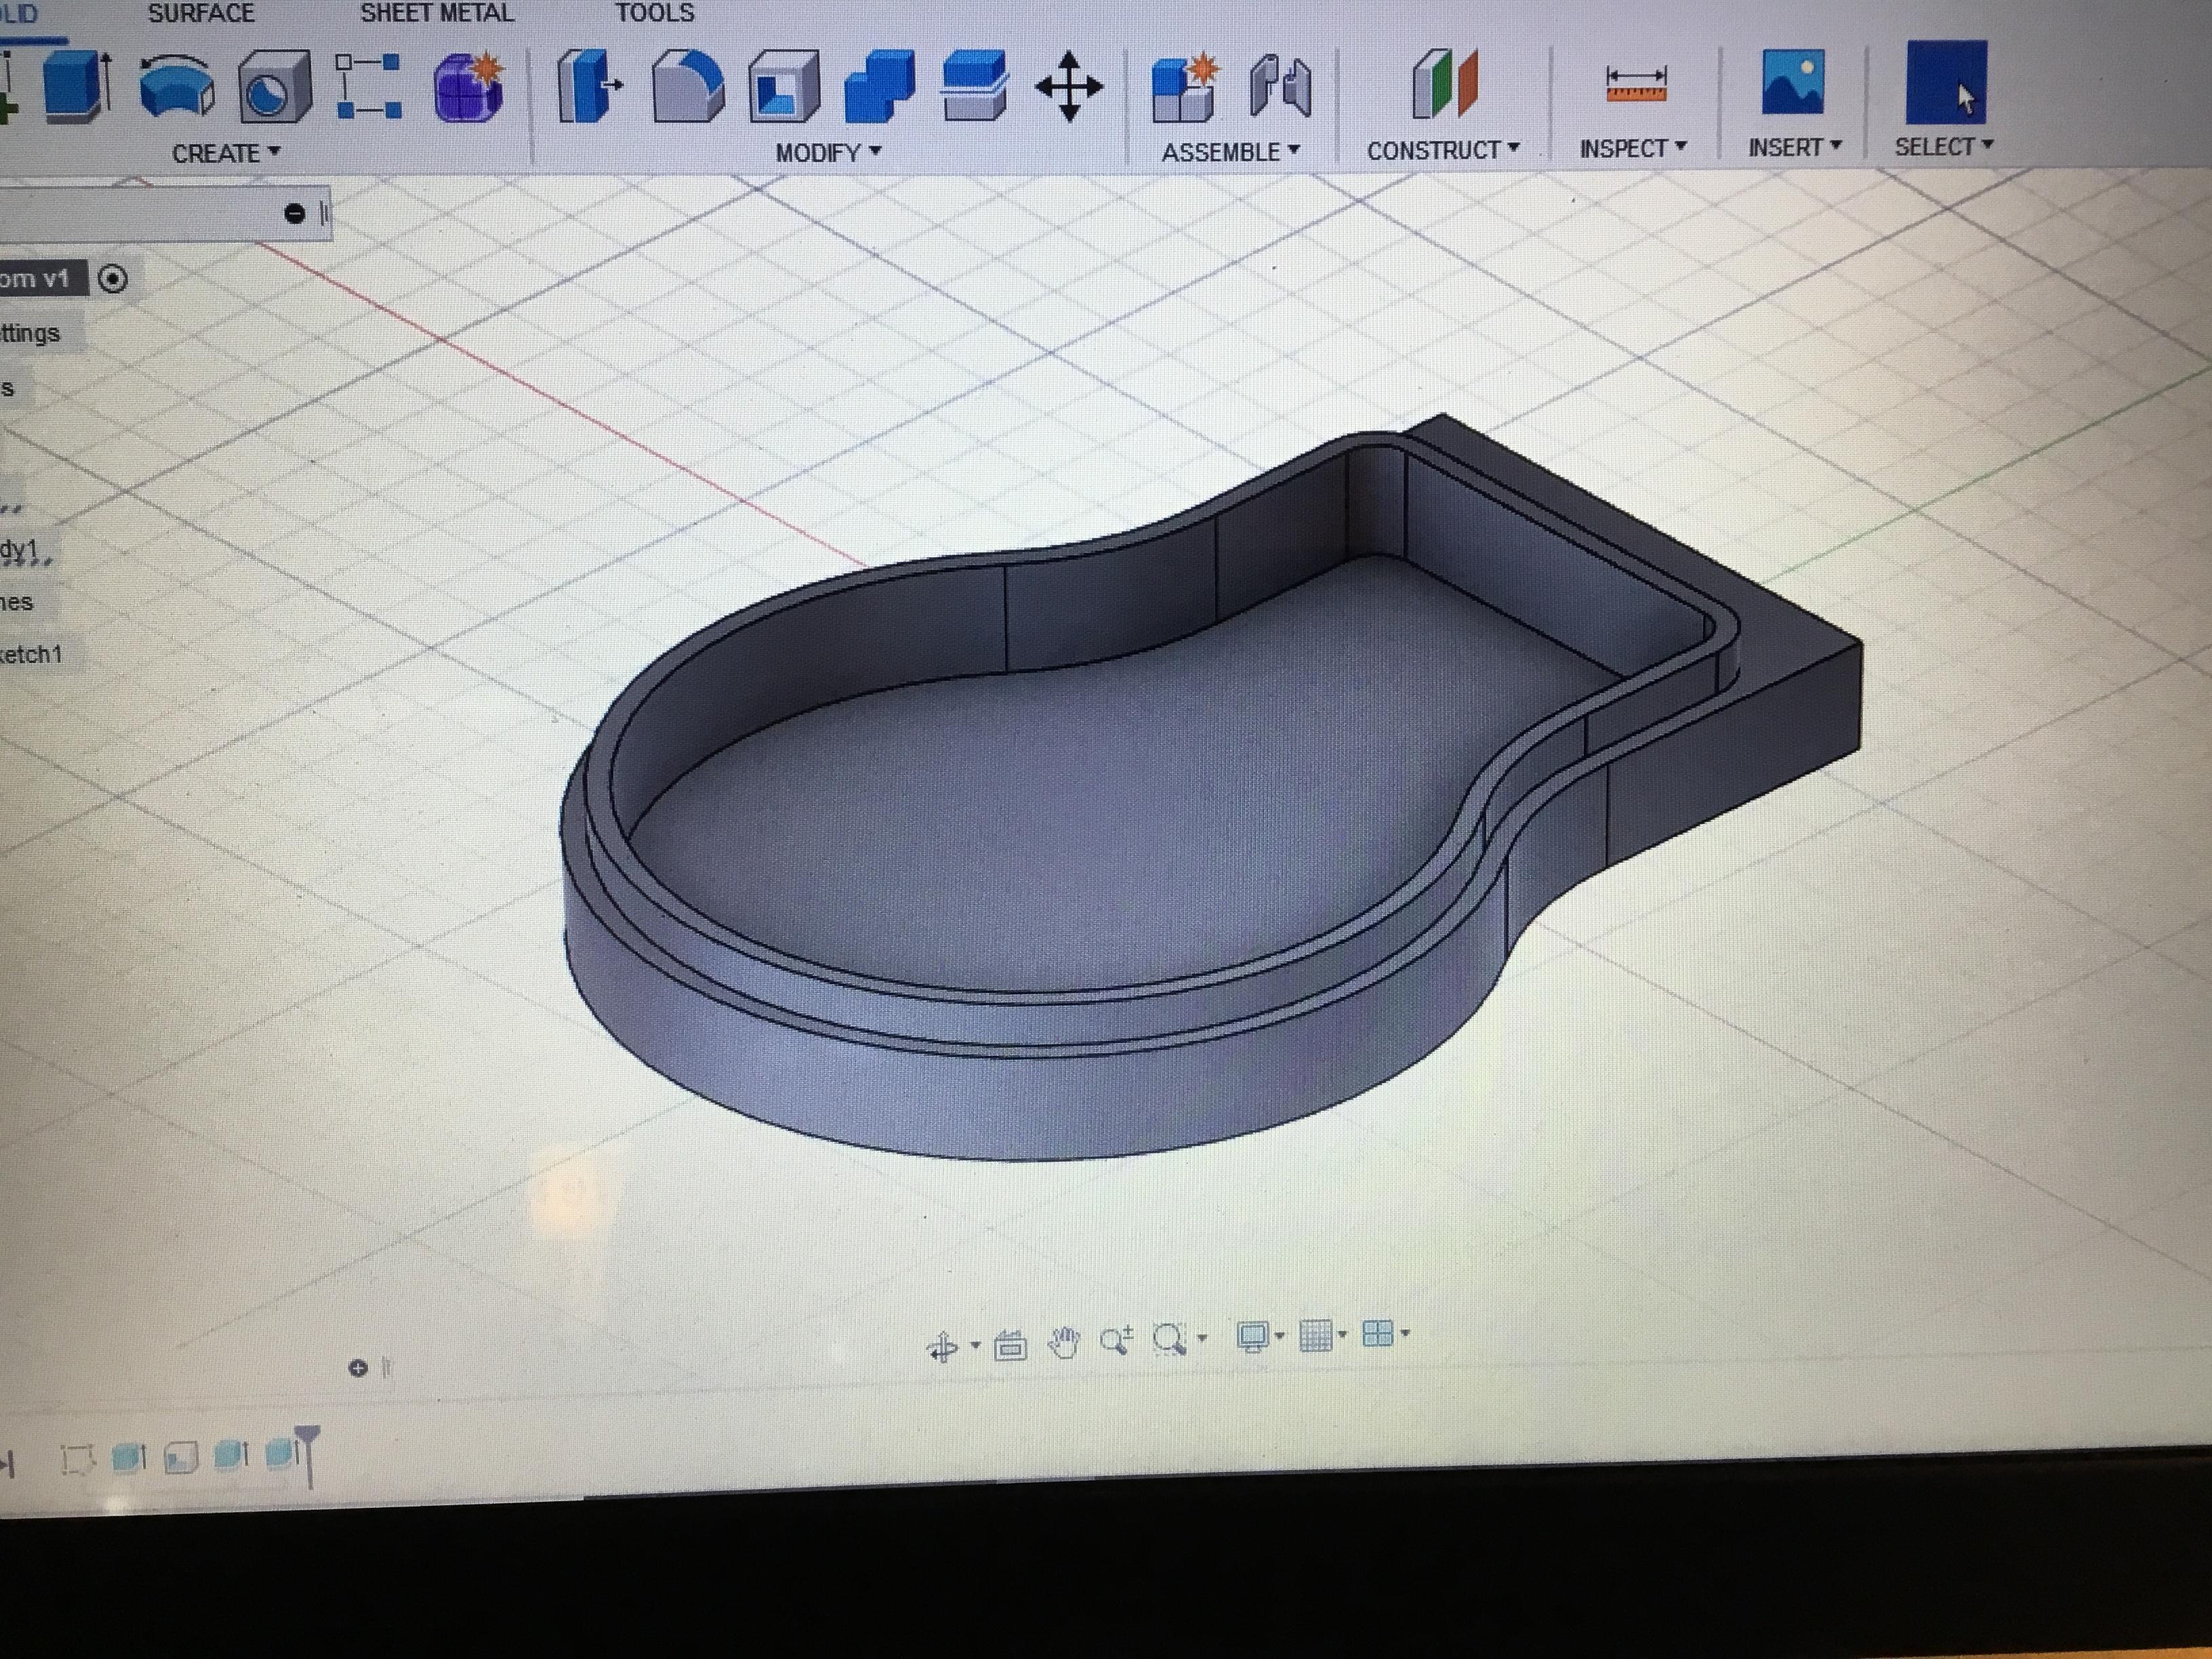
Task: Click the Display Settings monitor icon
Action: click(1253, 1337)
